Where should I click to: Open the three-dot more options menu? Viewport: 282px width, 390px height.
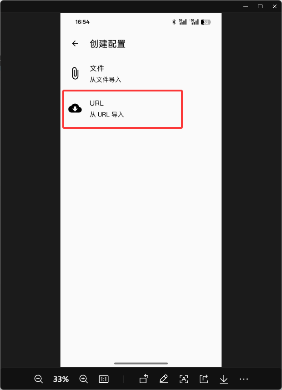[244, 379]
